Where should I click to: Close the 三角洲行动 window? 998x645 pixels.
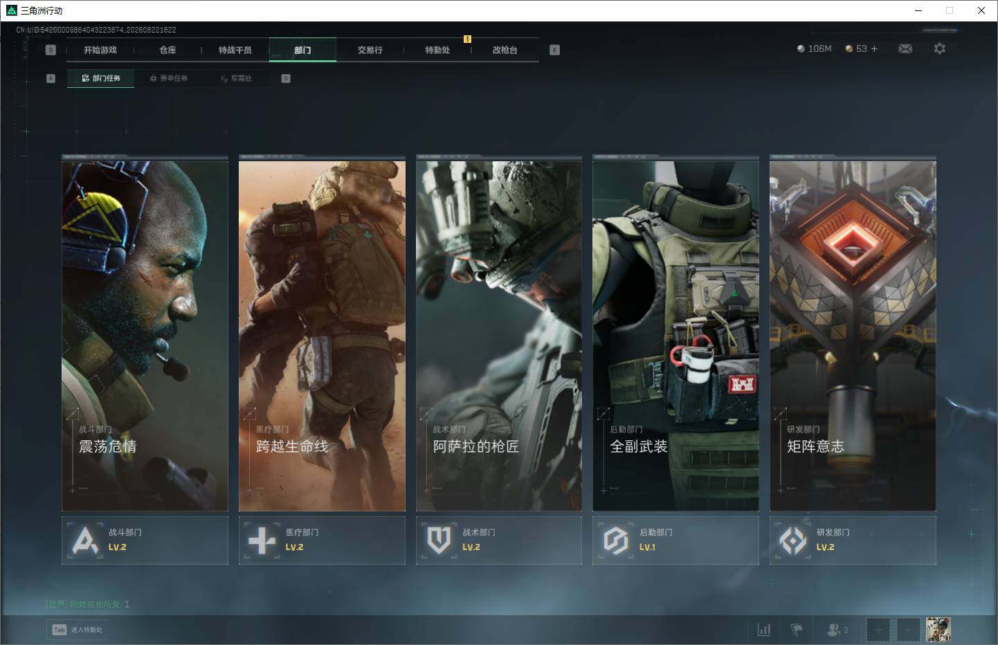[x=981, y=10]
